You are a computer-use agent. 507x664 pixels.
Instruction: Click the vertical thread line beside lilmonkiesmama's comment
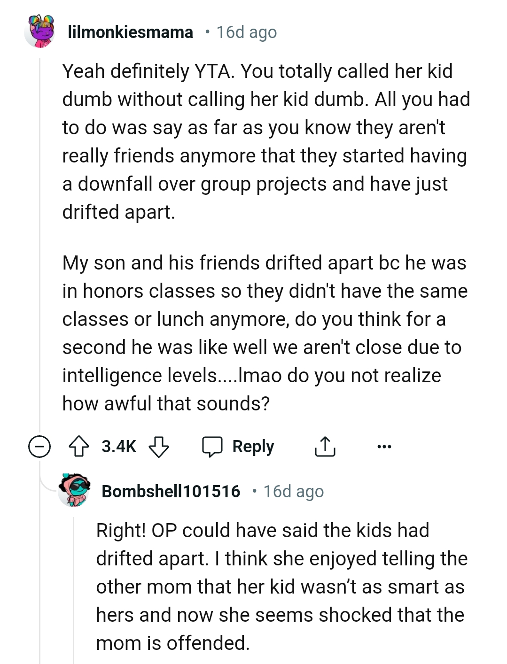point(40,235)
